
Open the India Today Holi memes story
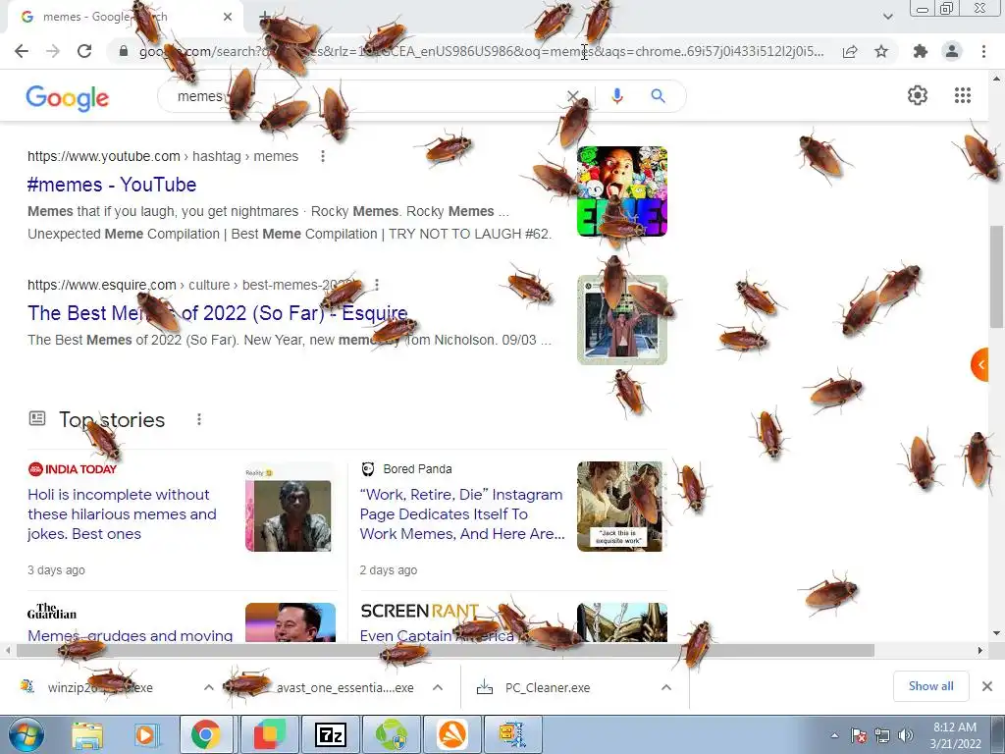122,514
